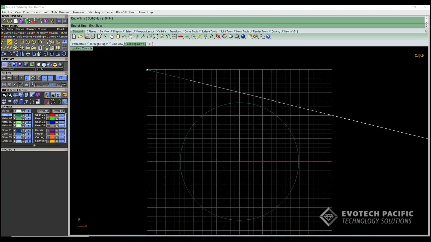Image resolution: width=431 pixels, height=242 pixels.
Task: Expand the Cutting layer arrow
Action: 48,137
